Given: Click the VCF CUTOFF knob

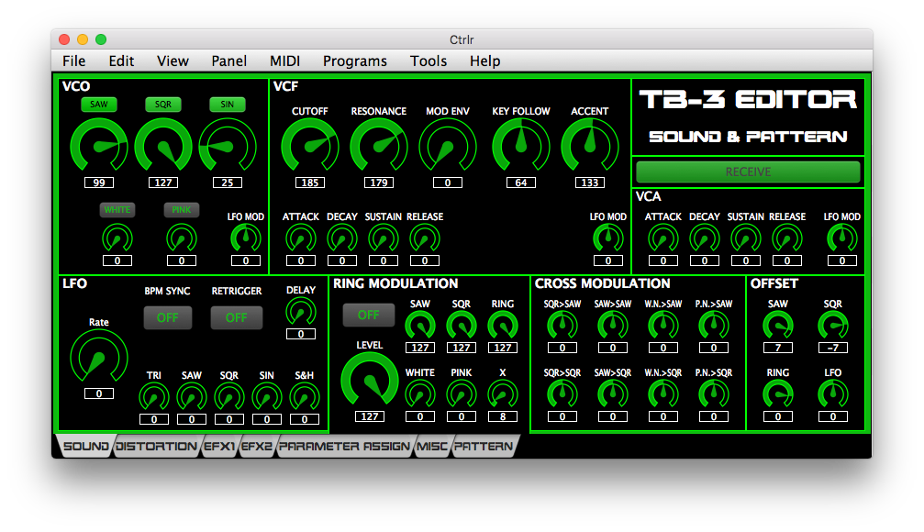Looking at the screenshot, I should pyautogui.click(x=310, y=147).
